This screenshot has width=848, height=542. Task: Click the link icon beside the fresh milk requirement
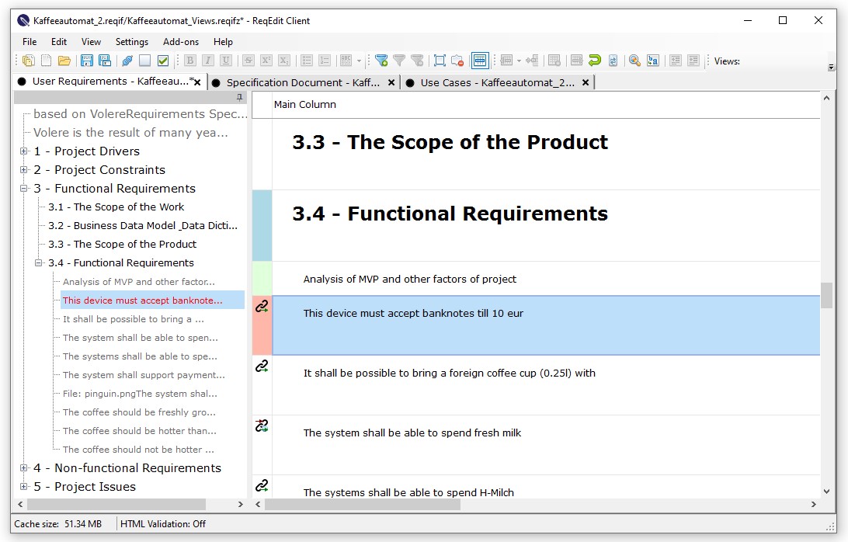click(x=262, y=426)
